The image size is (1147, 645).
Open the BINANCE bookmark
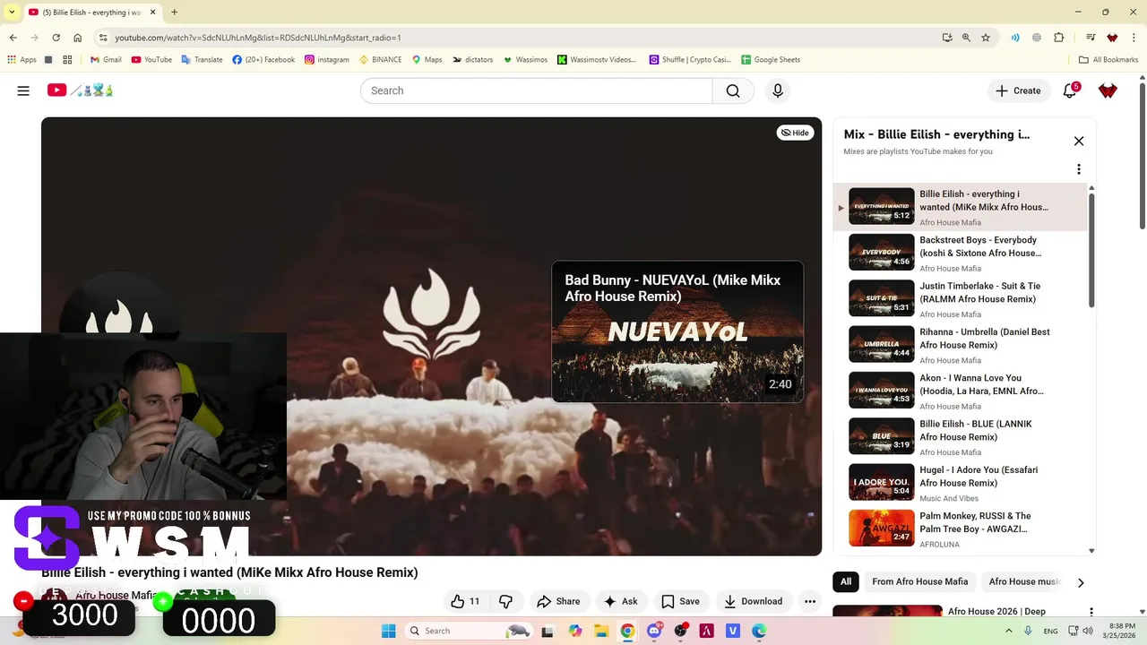point(381,60)
